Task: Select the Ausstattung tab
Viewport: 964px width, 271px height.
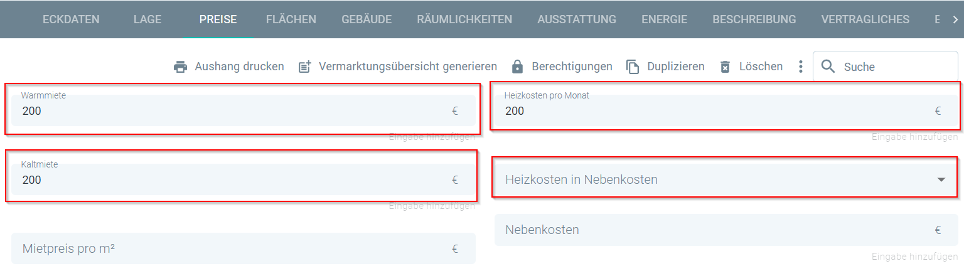Action: point(577,19)
